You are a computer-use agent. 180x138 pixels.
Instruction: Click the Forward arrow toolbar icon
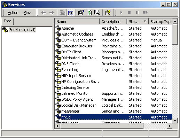click(x=52, y=13)
